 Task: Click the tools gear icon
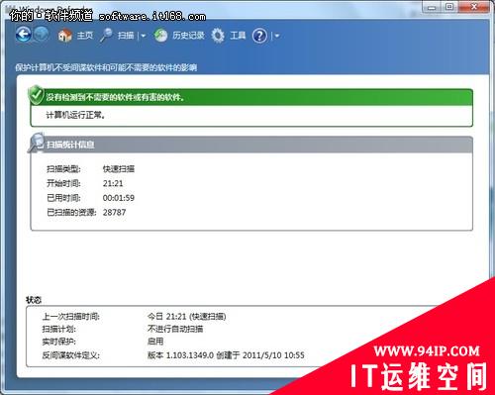(218, 36)
